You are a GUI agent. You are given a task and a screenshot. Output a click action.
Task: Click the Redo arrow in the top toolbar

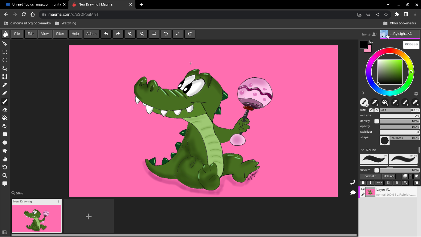[118, 34]
